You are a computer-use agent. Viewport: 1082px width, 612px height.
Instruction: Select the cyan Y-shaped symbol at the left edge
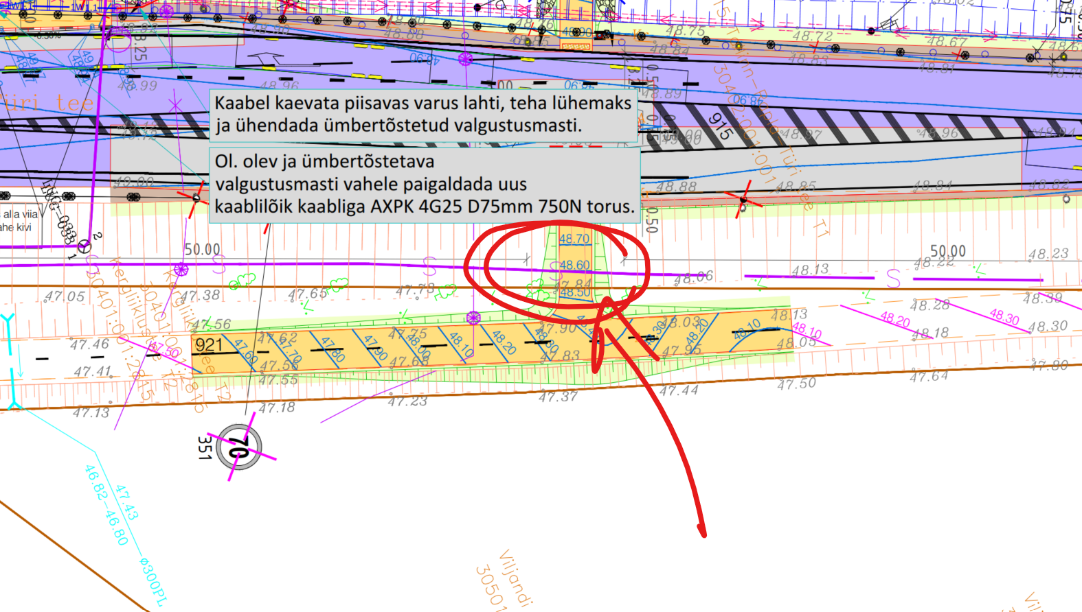pos(8,322)
